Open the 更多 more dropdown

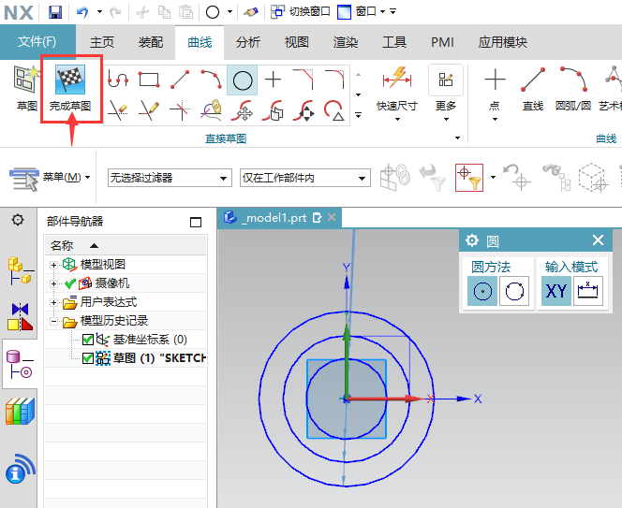tap(446, 94)
